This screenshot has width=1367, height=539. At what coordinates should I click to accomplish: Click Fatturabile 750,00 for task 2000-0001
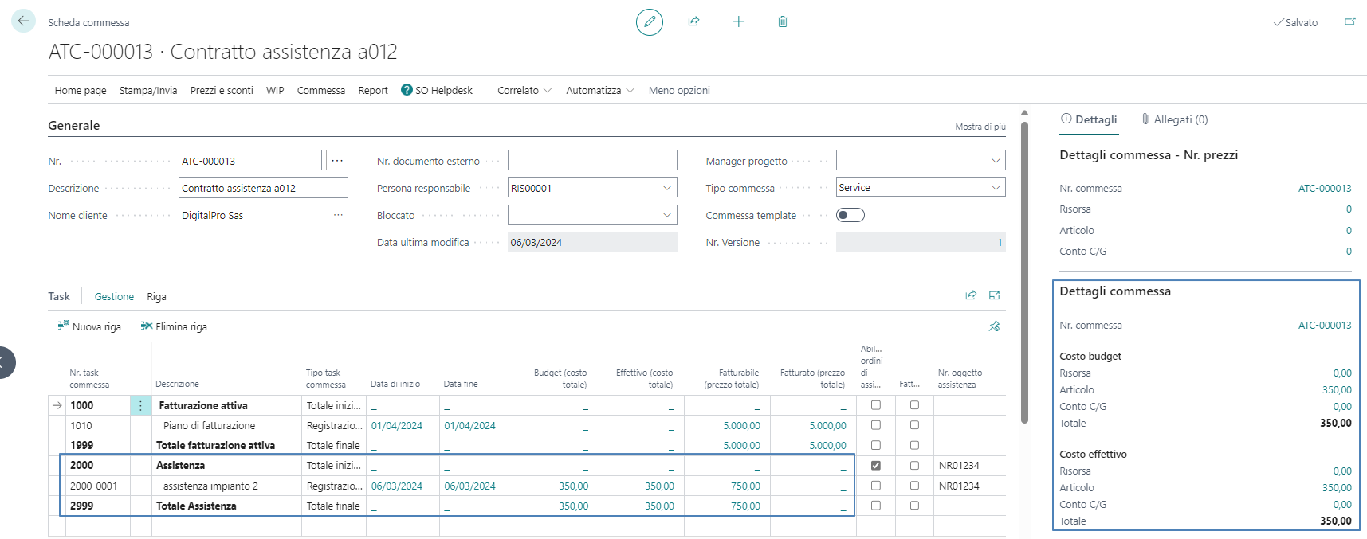pyautogui.click(x=745, y=486)
